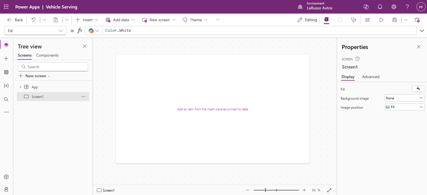This screenshot has width=427, height=195.
Task: Open the Insert pane plus icon
Action: tap(6, 58)
